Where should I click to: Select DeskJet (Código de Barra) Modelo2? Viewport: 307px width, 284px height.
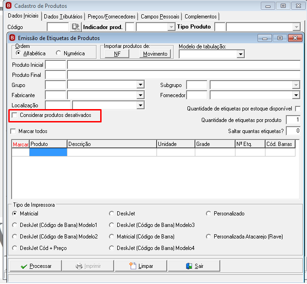point(14,237)
